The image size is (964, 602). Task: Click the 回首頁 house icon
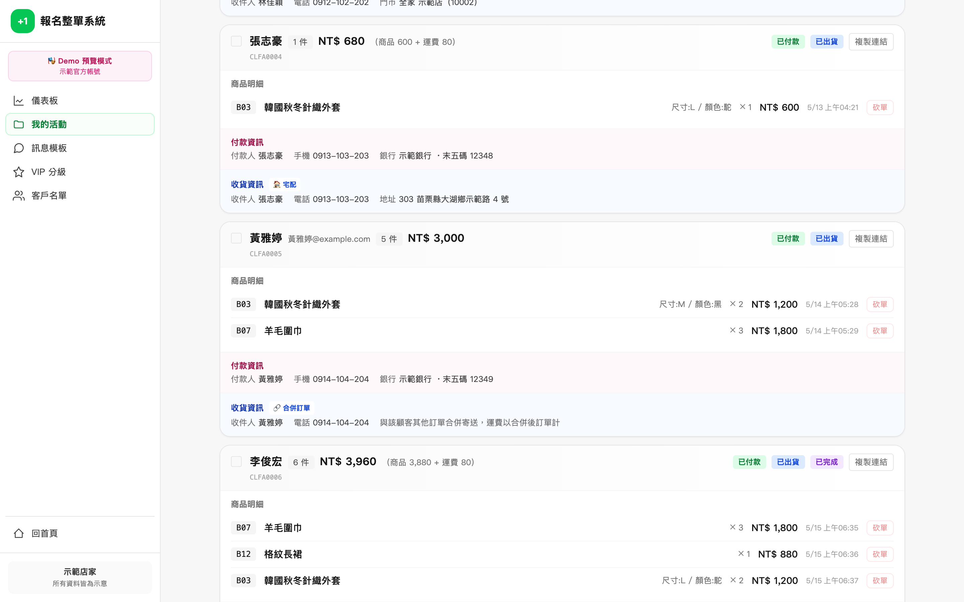coord(19,533)
